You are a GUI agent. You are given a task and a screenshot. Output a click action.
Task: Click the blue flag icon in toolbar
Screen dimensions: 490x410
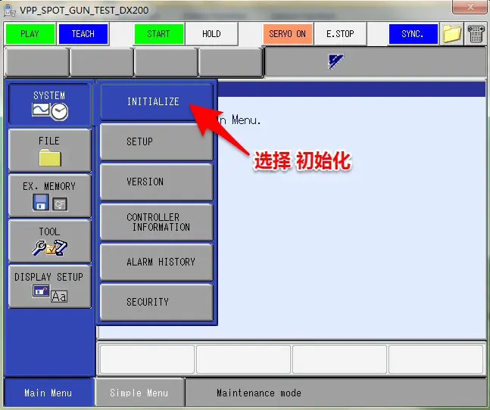pos(336,61)
